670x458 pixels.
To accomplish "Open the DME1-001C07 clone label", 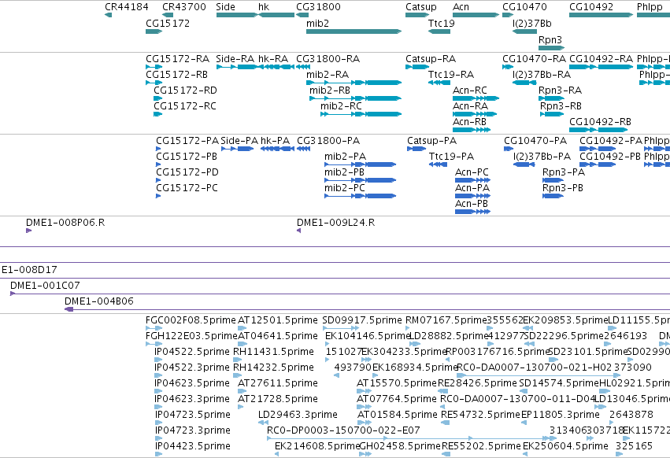I will pos(45,286).
